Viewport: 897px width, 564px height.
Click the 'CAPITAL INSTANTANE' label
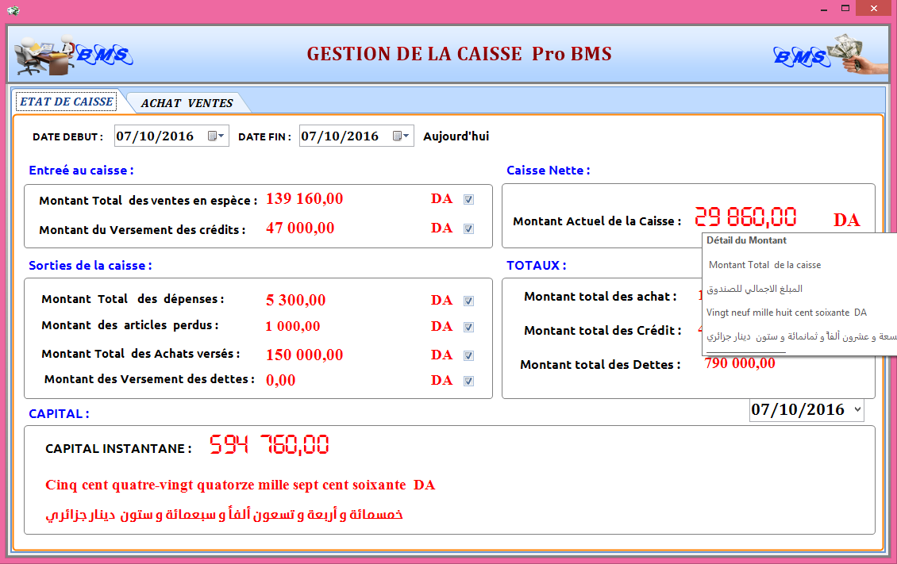pos(118,448)
